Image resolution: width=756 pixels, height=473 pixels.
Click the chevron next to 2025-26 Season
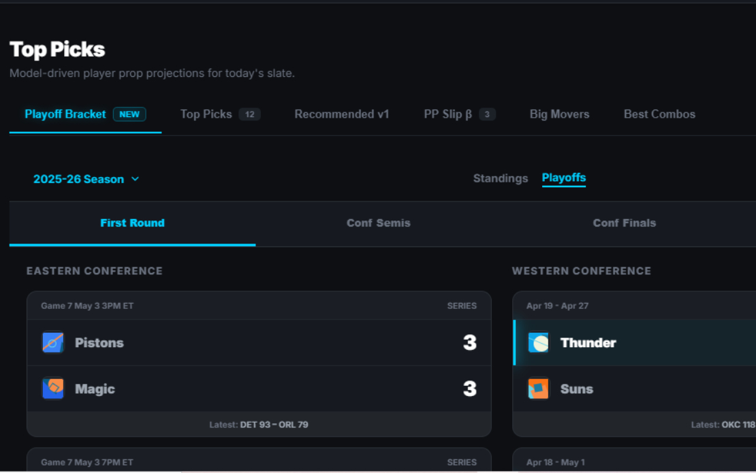pos(136,179)
